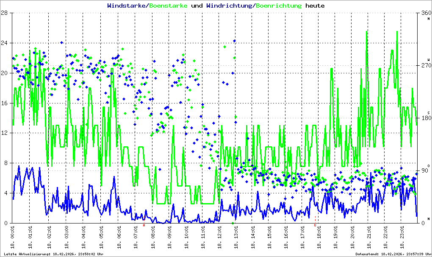Click the compass letter S above 180

(x=429, y=112)
